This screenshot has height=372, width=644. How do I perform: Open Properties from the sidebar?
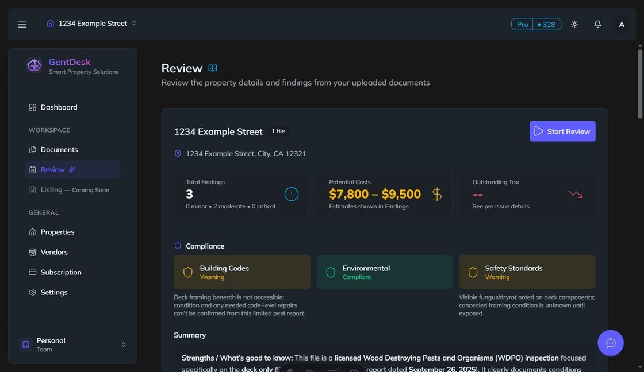57,232
